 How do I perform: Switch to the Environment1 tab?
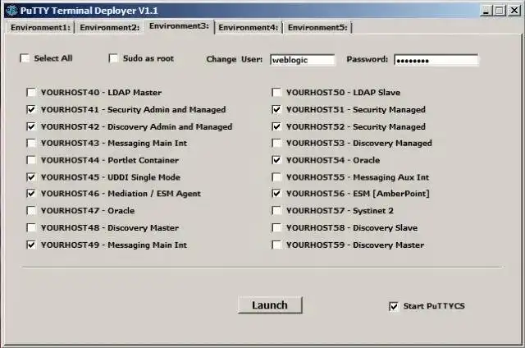(x=40, y=27)
